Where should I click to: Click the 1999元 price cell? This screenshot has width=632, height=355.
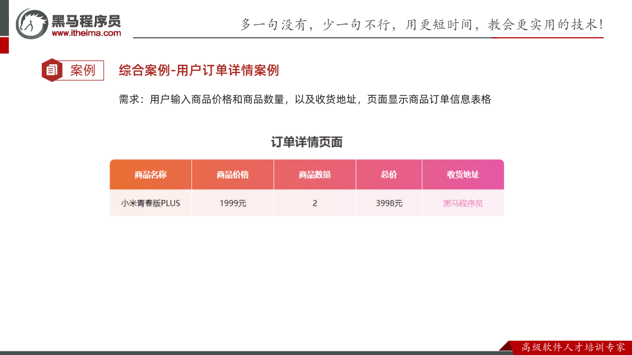click(233, 203)
